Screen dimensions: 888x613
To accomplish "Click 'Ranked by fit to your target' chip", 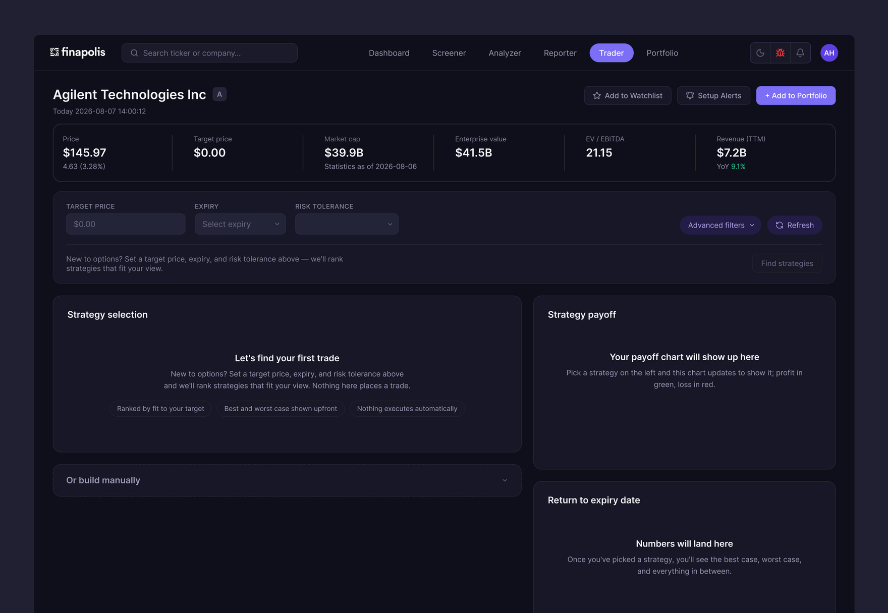I will point(160,409).
